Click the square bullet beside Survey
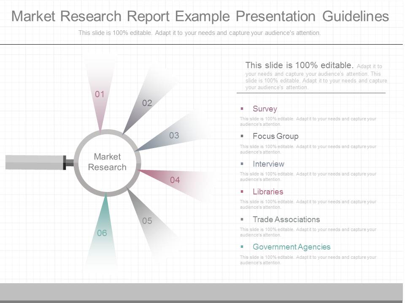Screen dimensions: 405x303 (x=242, y=109)
